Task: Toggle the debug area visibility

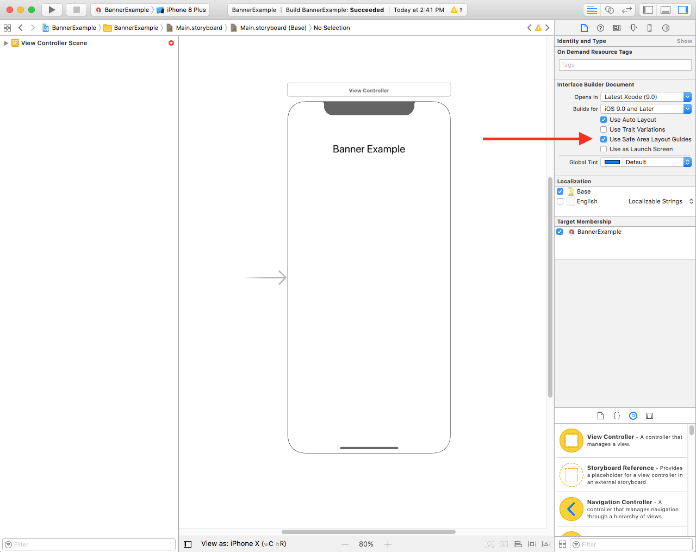Action: coord(666,9)
